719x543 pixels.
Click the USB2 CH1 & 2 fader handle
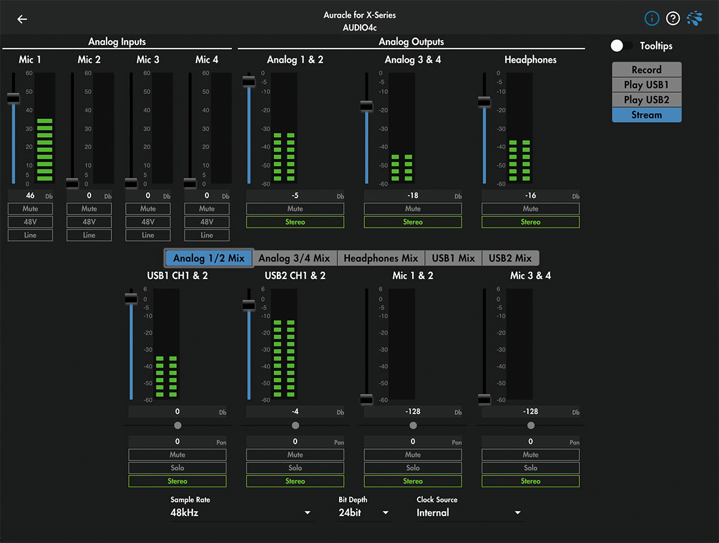click(249, 305)
